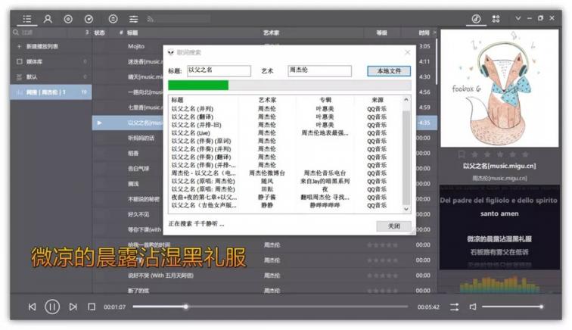Image resolution: width=572 pixels, height=330 pixels.
Task: Rate the 断了的弦 row using stars
Action: point(382,291)
